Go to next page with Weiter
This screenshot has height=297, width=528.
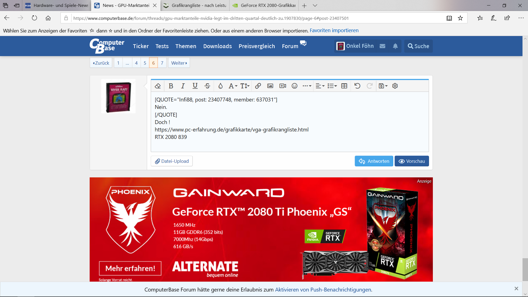pyautogui.click(x=179, y=63)
